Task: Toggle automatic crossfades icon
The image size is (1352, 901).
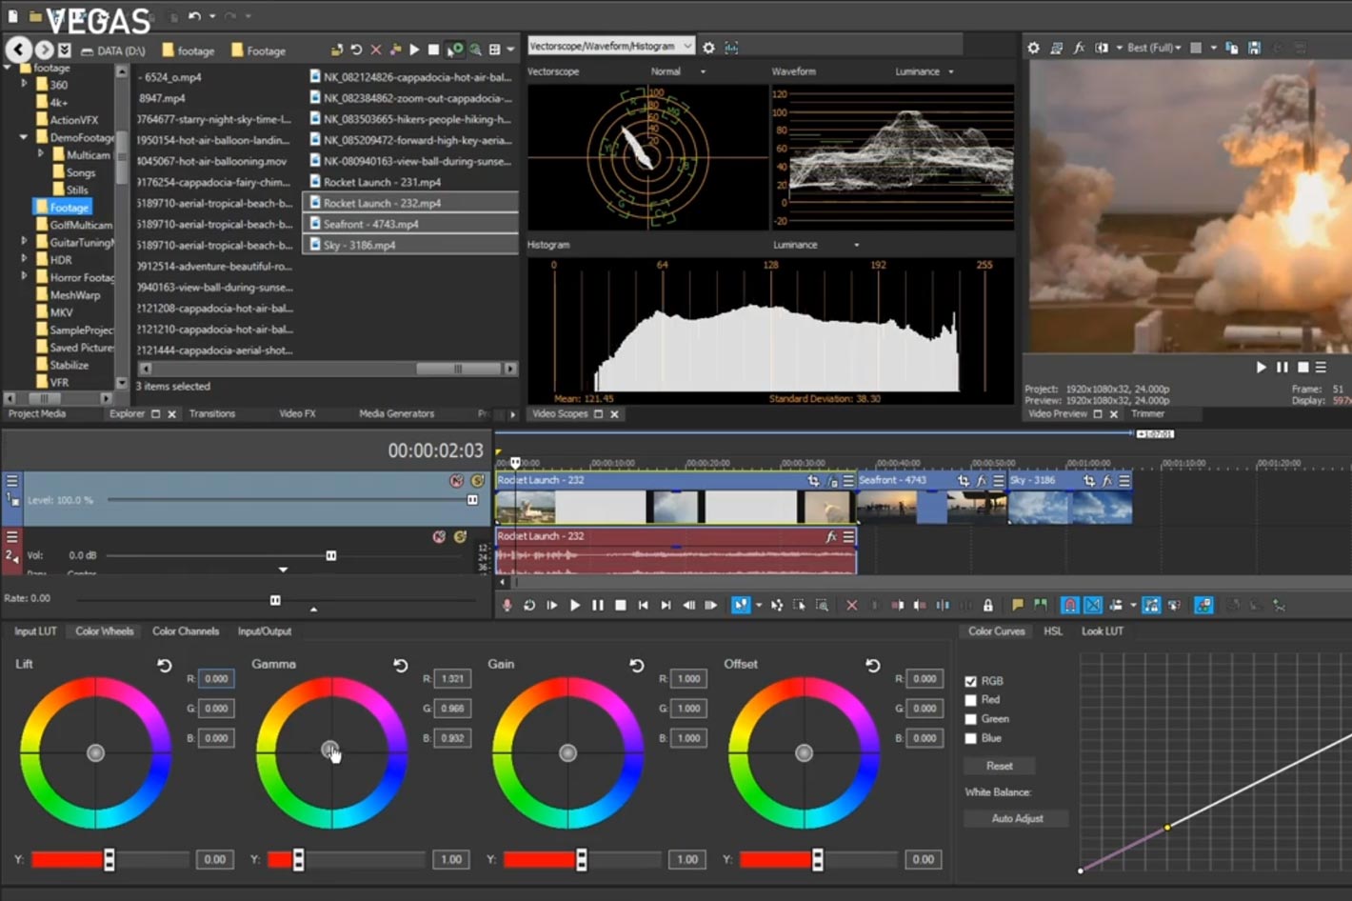Action: (1093, 605)
